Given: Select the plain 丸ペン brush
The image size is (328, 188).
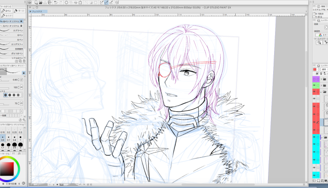Looking at the screenshot, I should (12, 40).
